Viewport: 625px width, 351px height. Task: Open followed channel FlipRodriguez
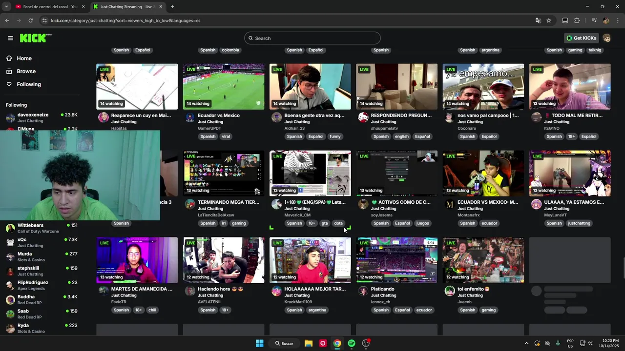pyautogui.click(x=42, y=285)
